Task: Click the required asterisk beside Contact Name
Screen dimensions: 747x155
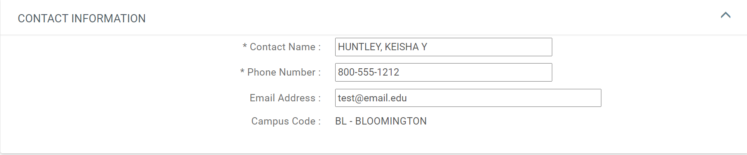Action: tap(245, 46)
